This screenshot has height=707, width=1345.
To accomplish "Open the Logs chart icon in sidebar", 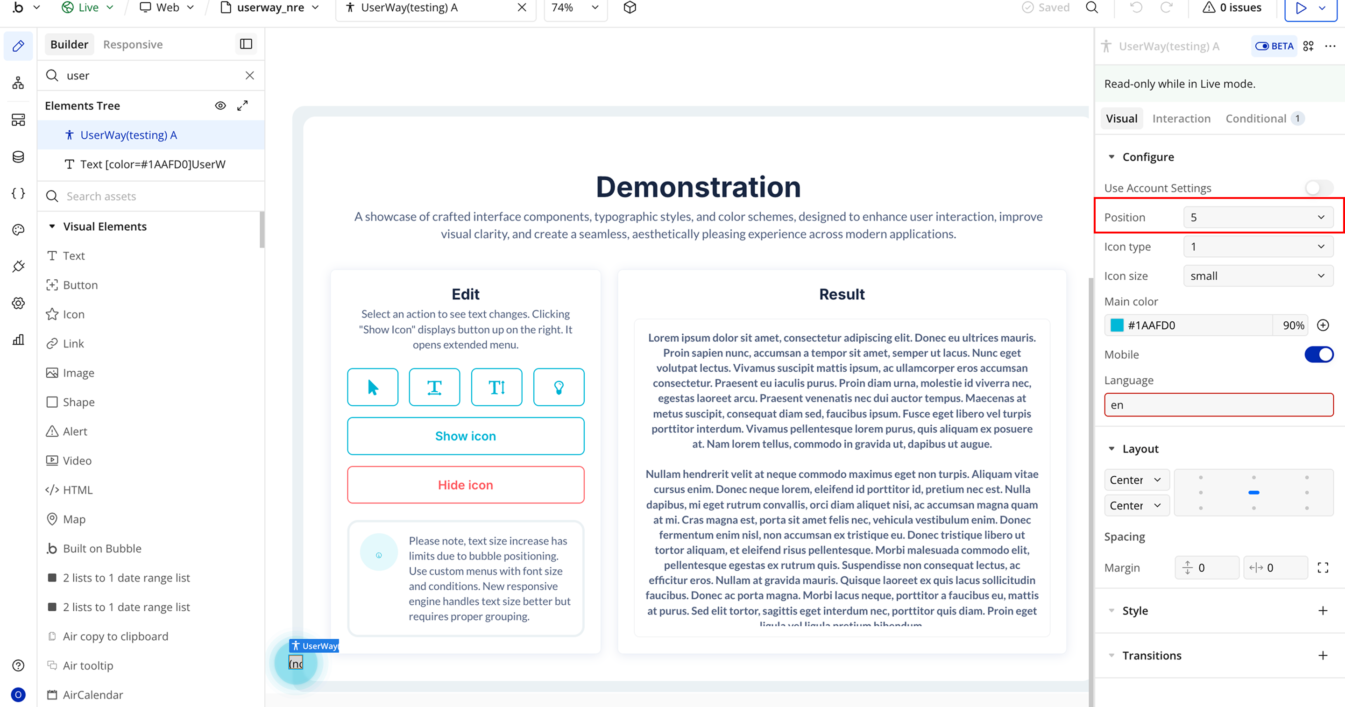I will (18, 340).
